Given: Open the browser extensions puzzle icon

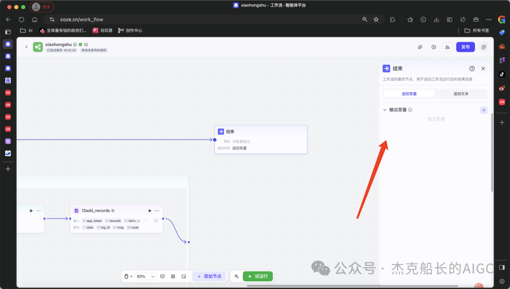Looking at the screenshot, I should click(x=392, y=19).
